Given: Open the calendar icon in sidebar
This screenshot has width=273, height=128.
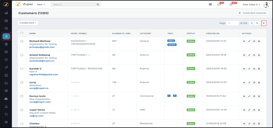Looking at the screenshot, I should 6,28.
